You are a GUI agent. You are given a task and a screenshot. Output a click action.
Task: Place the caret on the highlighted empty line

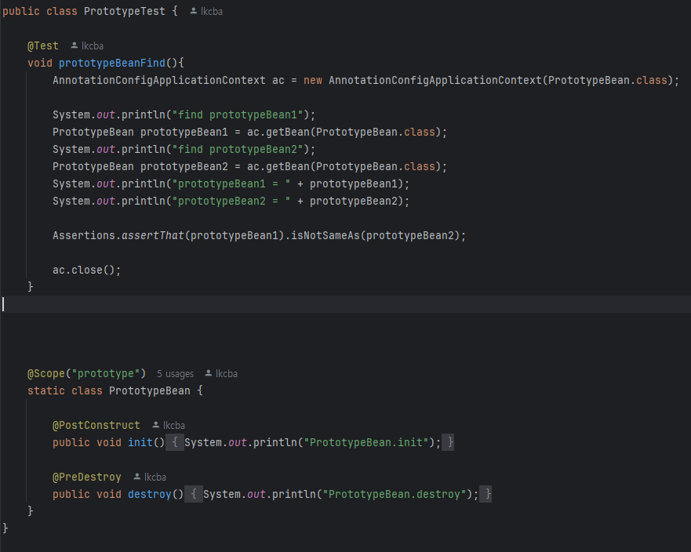(x=345, y=304)
